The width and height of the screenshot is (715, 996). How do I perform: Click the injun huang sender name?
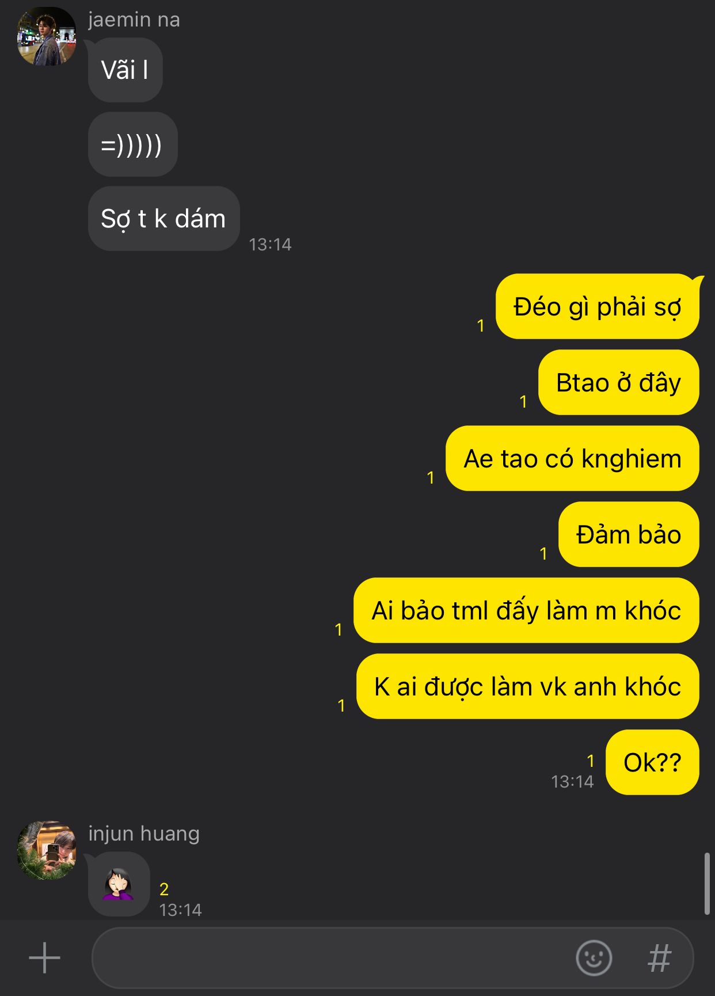(x=144, y=834)
